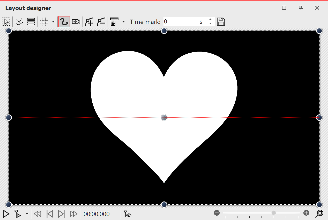Image resolution: width=328 pixels, height=220 pixels.
Task: Select the camera pan tool
Action: click(76, 22)
